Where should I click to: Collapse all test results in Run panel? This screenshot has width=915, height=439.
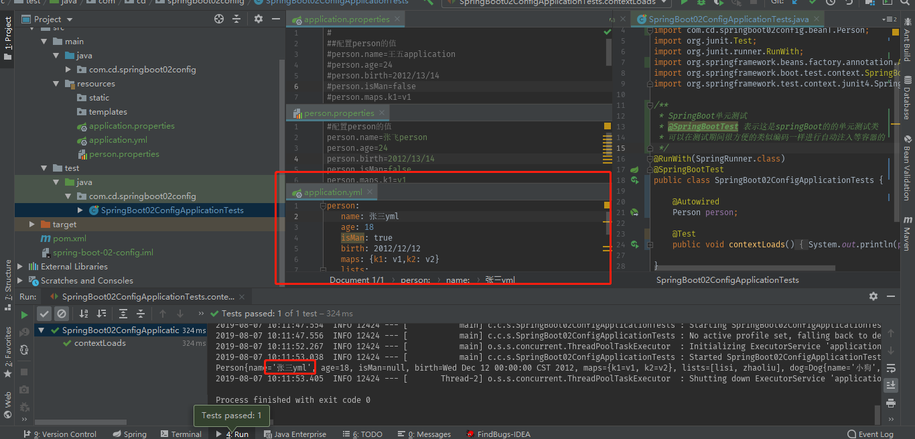141,314
